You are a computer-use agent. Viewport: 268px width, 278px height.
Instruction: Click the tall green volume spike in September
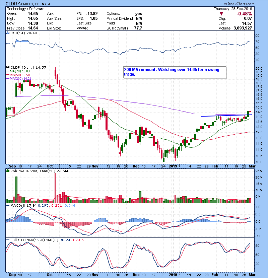click(x=16, y=190)
